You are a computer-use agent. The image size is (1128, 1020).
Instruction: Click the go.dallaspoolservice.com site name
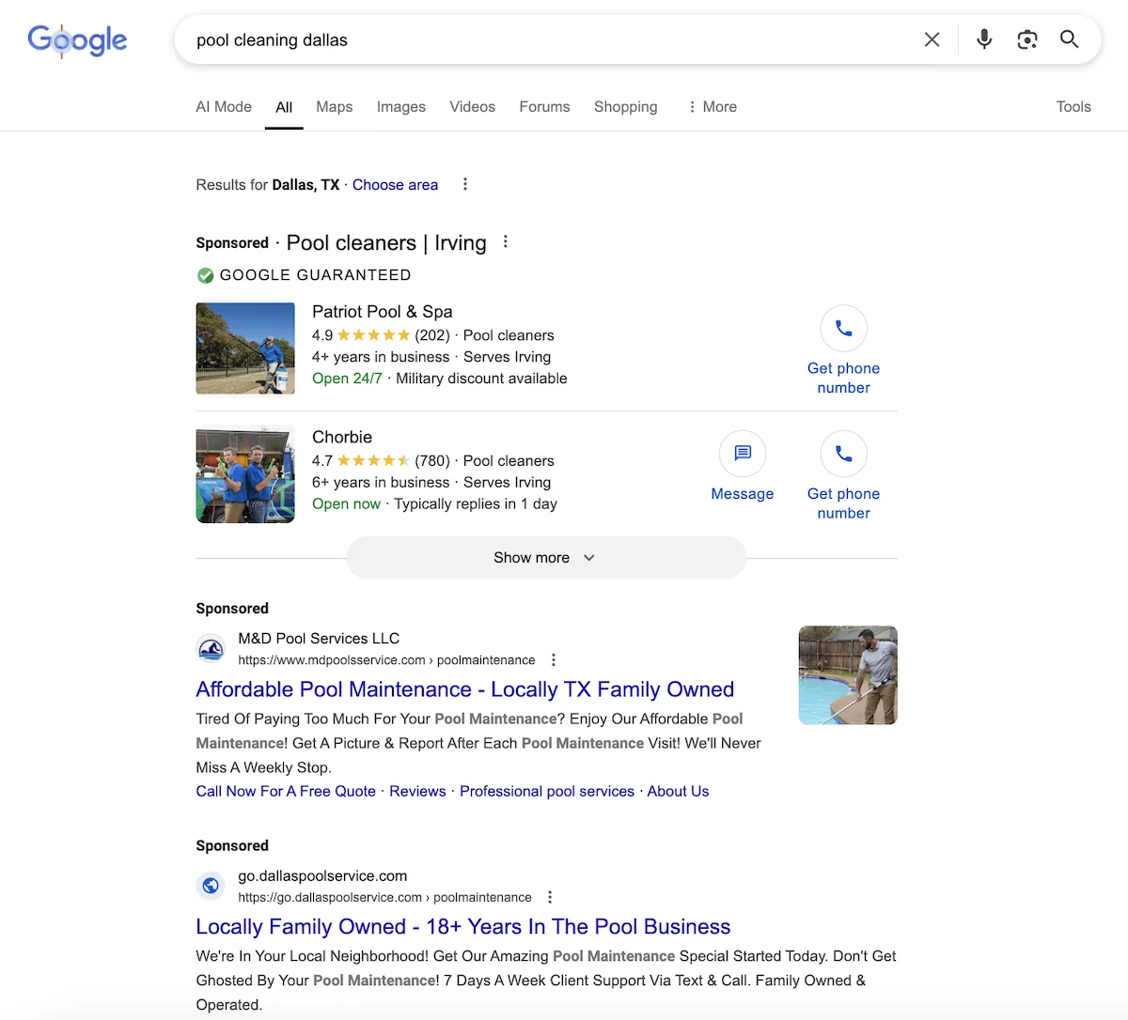coord(322,876)
